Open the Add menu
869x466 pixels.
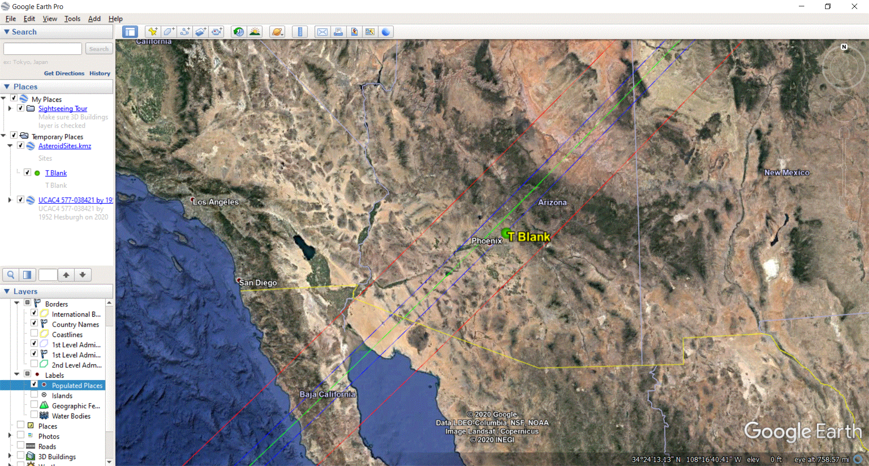pos(94,19)
